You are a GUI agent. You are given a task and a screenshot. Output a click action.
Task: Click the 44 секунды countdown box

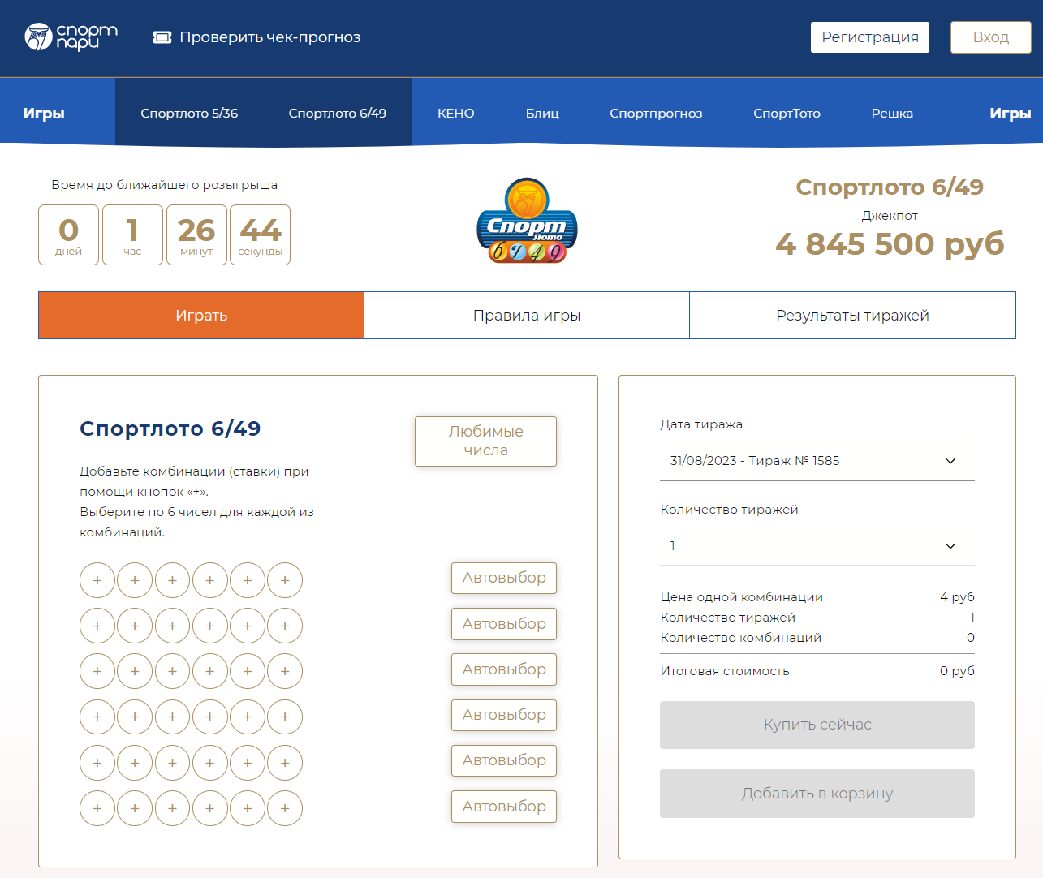[x=260, y=235]
